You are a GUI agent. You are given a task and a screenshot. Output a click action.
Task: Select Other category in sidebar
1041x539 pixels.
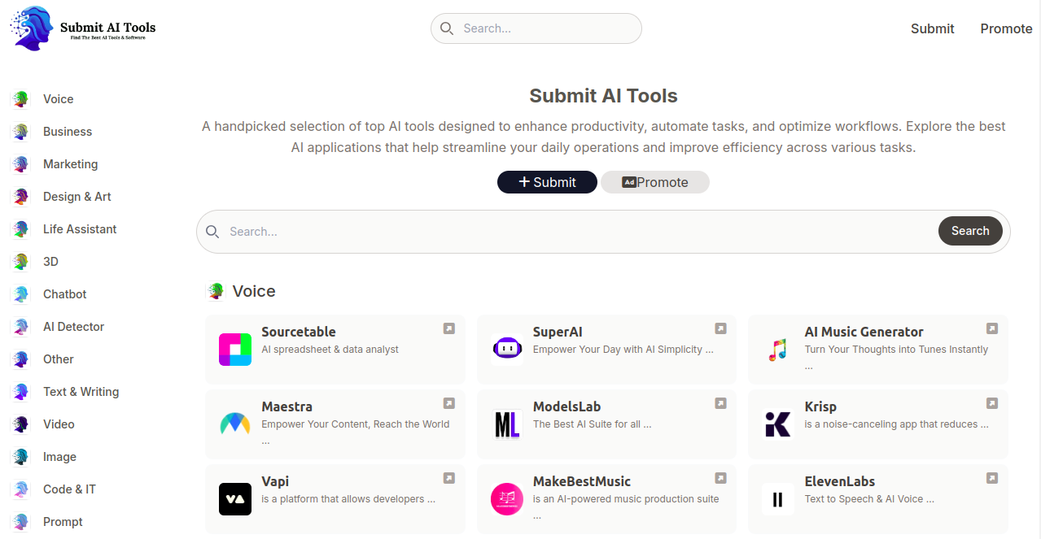(x=59, y=359)
